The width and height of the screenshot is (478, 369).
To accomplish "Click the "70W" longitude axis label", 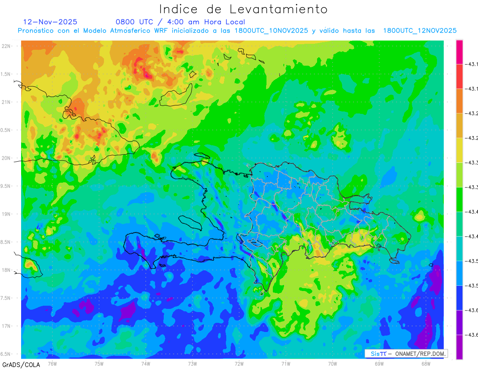I will 332,363.
